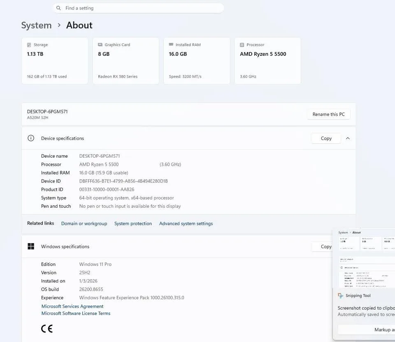Open Microsoft Services Agreement link
Screen dimensions: 395x342
click(72, 306)
